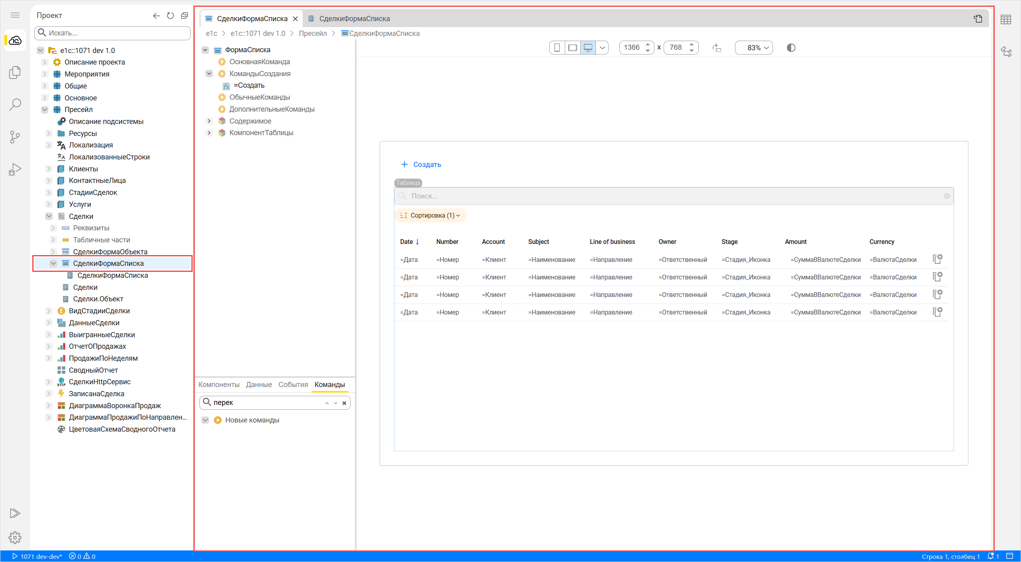Viewport: 1021px width, 562px height.
Task: Collapse Новые команды group
Action: [x=205, y=420]
